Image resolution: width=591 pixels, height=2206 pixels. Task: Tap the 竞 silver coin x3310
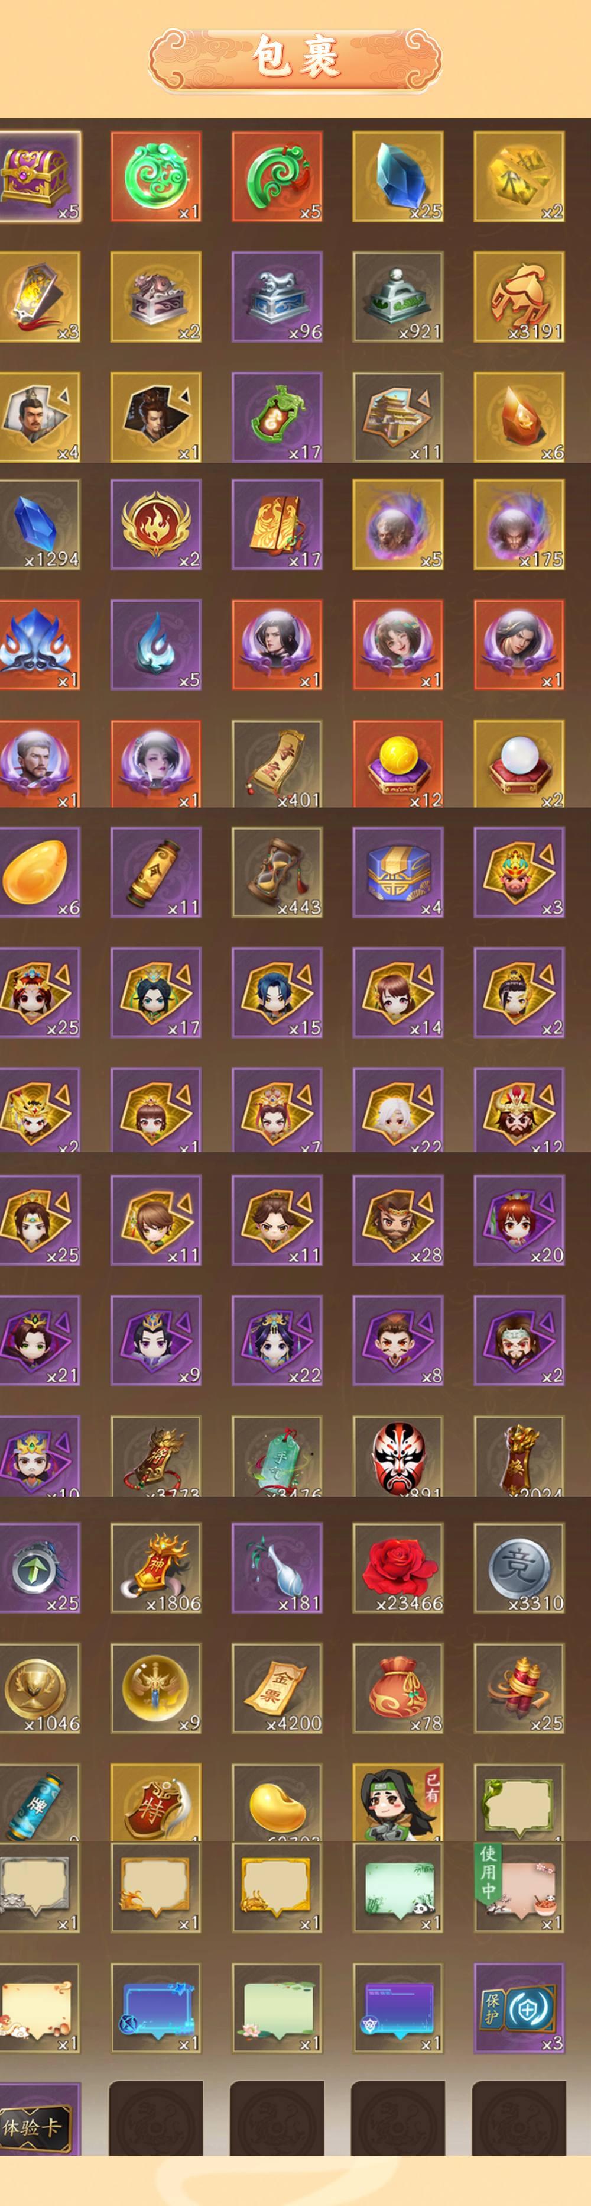click(519, 1568)
